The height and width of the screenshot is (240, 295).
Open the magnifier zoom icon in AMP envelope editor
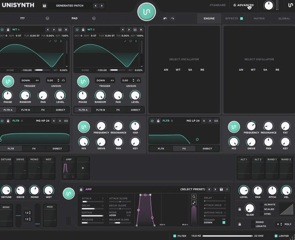click(x=194, y=197)
